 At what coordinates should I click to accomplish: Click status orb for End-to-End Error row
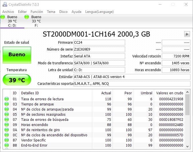tap(7, 145)
